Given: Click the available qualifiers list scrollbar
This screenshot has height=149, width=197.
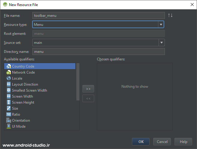Looking at the screenshot, I should click(x=78, y=82).
